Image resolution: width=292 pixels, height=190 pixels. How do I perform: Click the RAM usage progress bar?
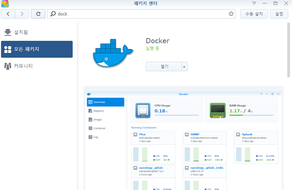click(x=251, y=115)
